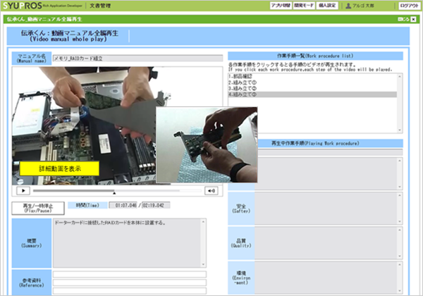Click the main motherboard video frame
Viewport: 423px width, 296px height.
pos(84,126)
